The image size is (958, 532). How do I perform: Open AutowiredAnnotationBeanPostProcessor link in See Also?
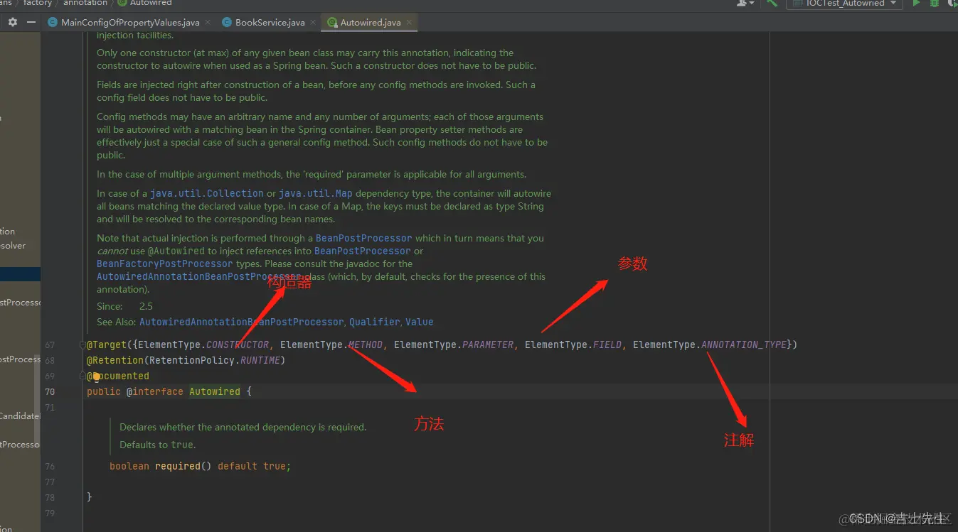(x=241, y=322)
